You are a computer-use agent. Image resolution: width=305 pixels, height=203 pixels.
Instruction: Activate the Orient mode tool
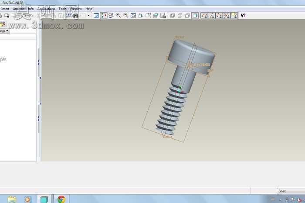tap(111, 15)
